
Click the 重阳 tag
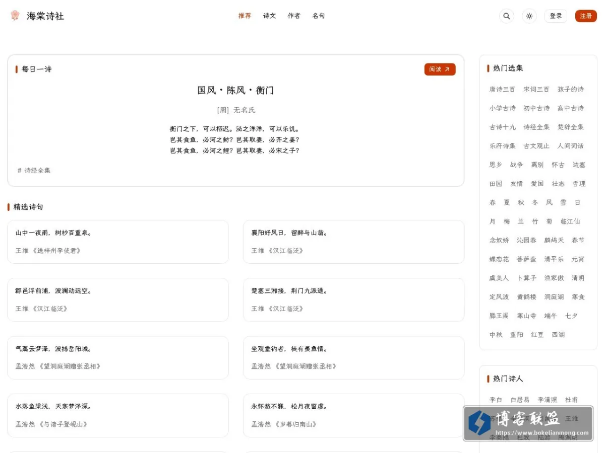(517, 335)
